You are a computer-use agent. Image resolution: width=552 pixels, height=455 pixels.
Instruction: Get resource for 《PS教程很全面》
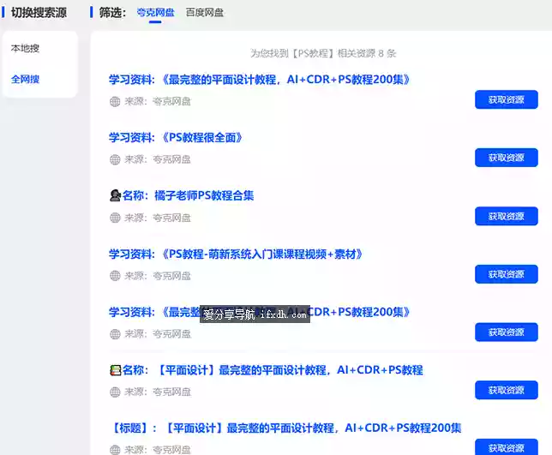tap(507, 158)
